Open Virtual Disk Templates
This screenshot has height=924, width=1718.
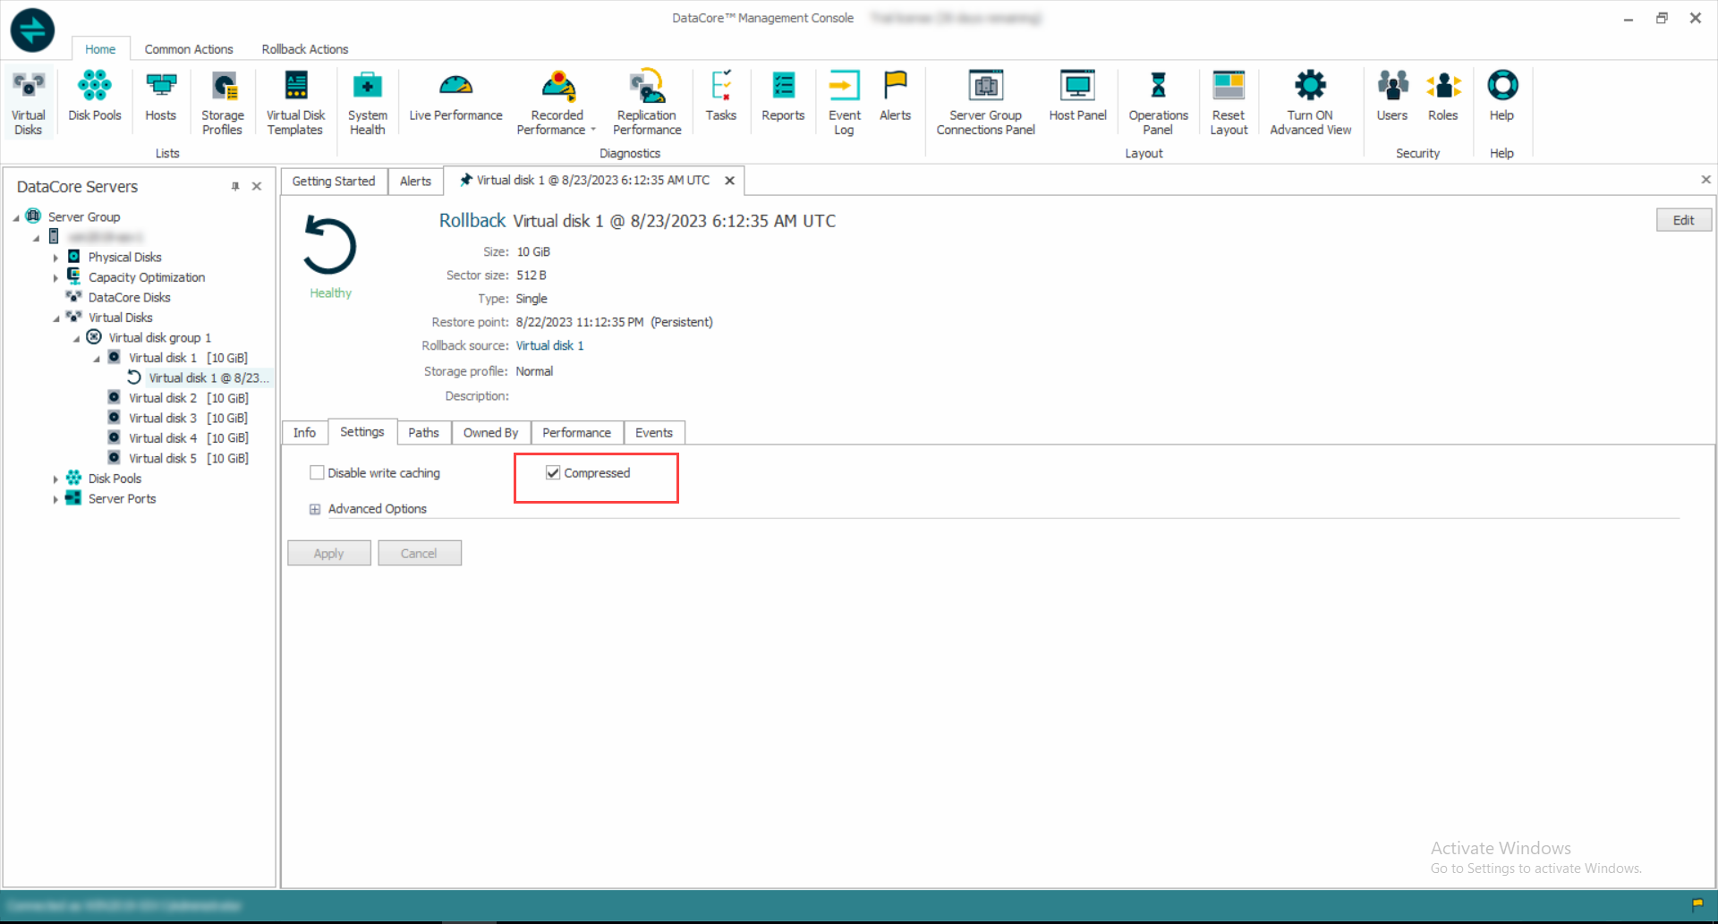click(295, 102)
